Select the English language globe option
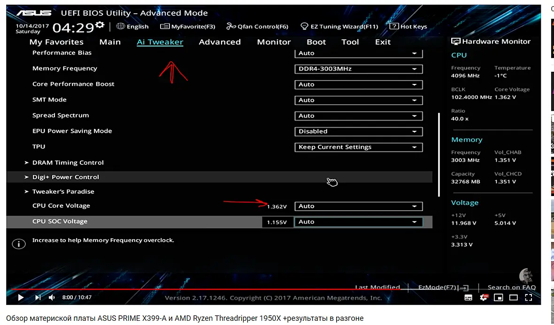 tap(132, 26)
